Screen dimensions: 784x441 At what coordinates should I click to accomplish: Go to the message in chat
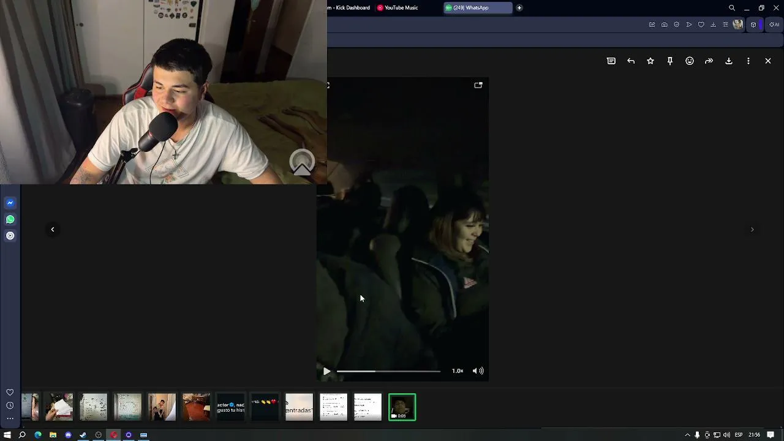tap(611, 61)
